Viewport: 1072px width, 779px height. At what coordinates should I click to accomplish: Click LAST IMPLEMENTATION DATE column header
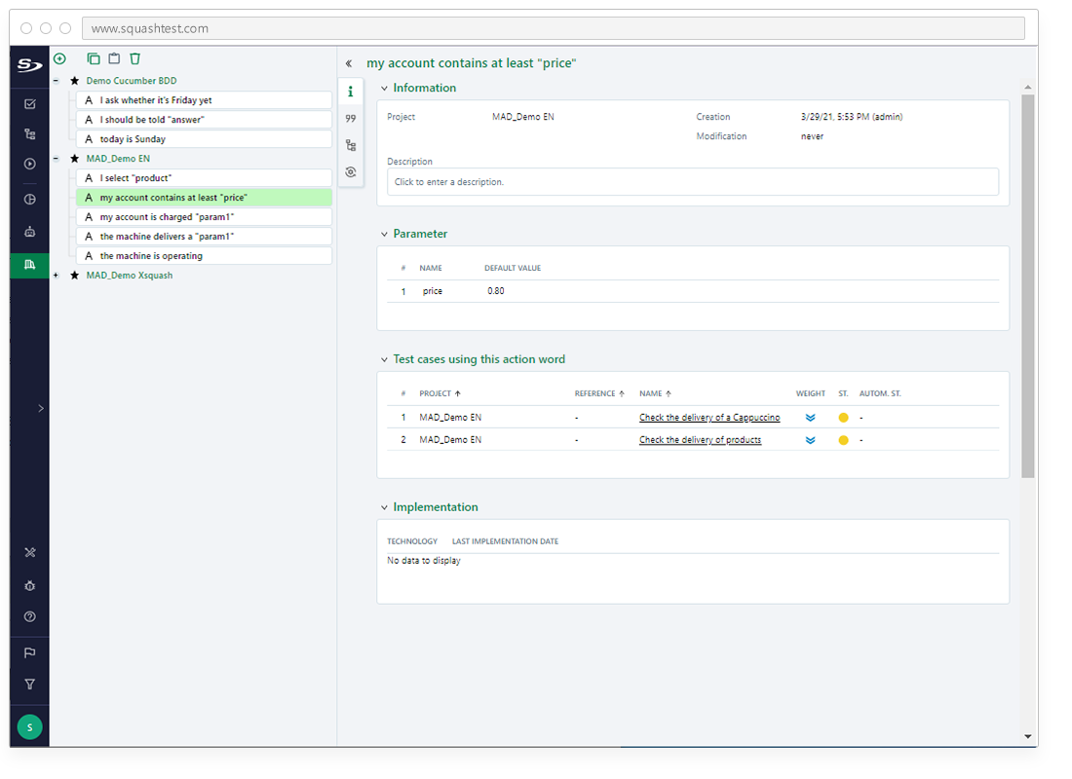505,541
